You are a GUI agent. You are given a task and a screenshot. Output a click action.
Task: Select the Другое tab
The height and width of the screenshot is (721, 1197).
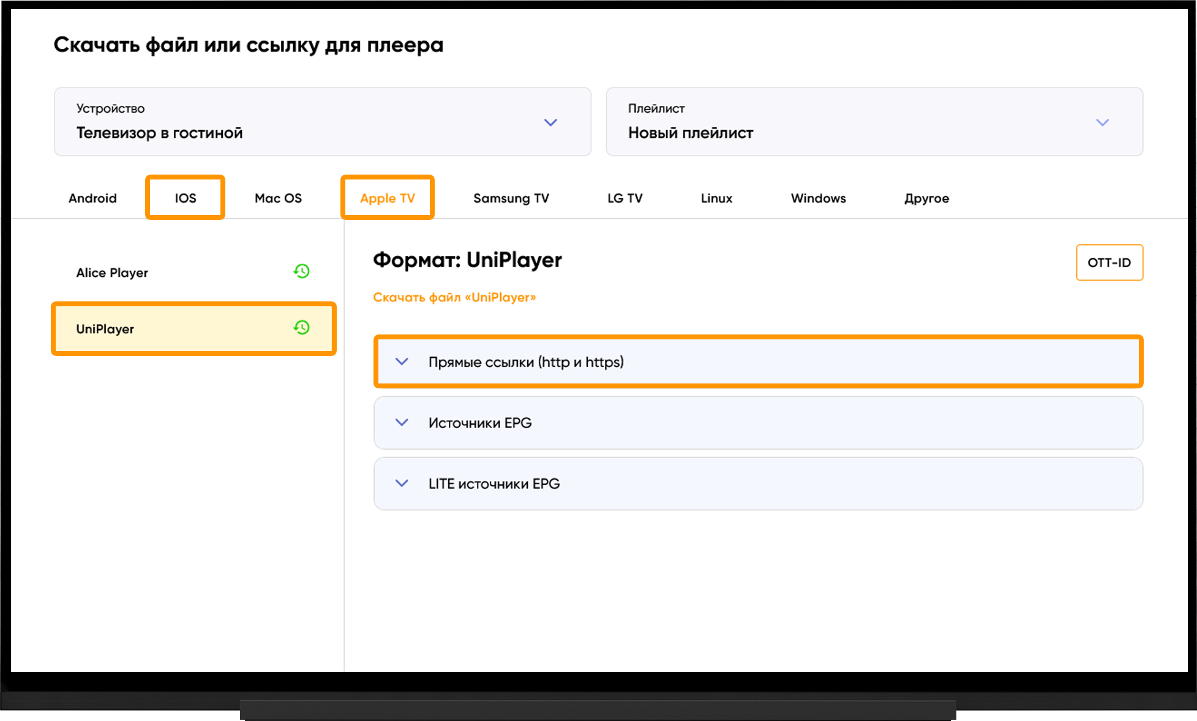pos(927,198)
